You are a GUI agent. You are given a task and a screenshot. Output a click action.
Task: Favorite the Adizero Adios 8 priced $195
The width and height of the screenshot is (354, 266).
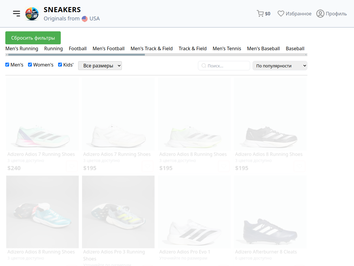click(x=224, y=166)
